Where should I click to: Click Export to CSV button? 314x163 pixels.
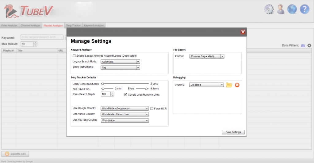click(15, 154)
